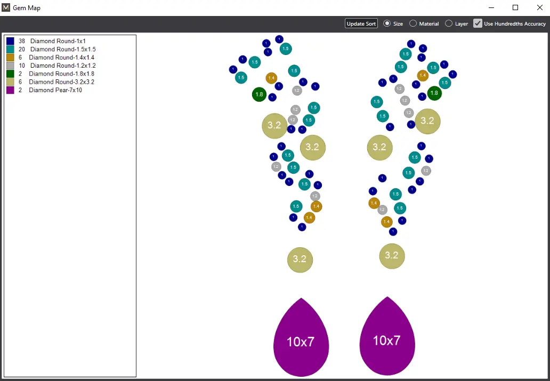Click the Update Sort button
Viewport: 550px width, 381px height.
(361, 23)
